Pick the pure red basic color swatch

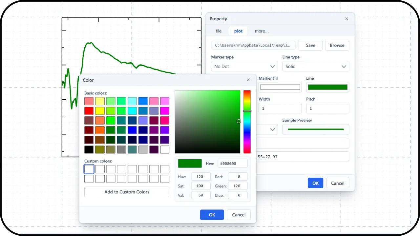point(89,111)
